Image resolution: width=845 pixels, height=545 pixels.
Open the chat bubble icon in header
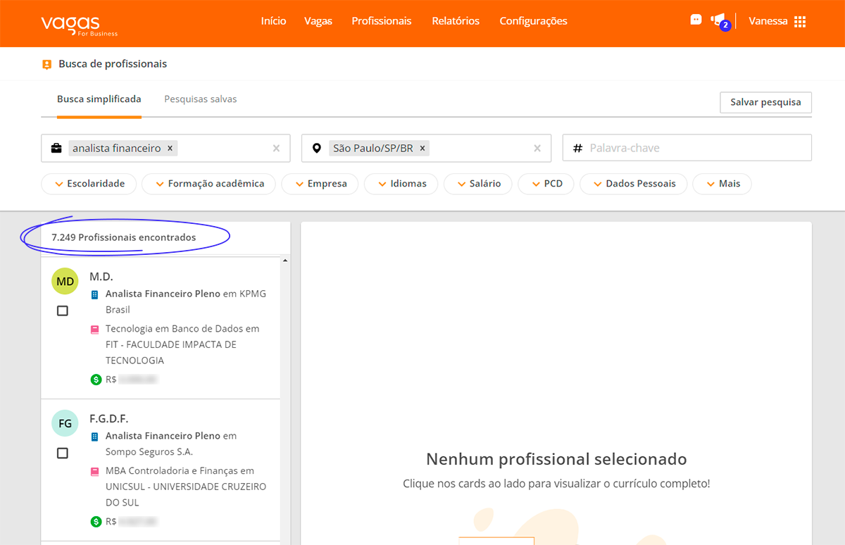click(x=696, y=20)
